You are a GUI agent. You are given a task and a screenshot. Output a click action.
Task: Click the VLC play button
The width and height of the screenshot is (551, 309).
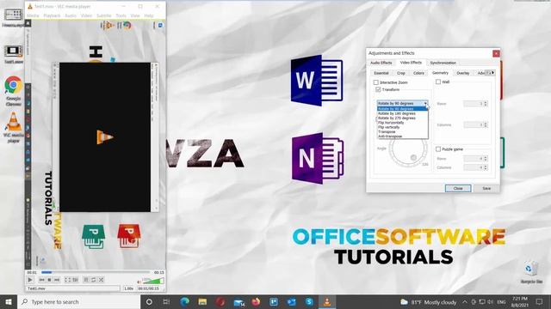pyautogui.click(x=30, y=280)
